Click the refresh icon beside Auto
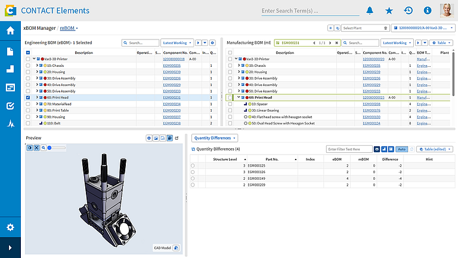 [x=412, y=149]
